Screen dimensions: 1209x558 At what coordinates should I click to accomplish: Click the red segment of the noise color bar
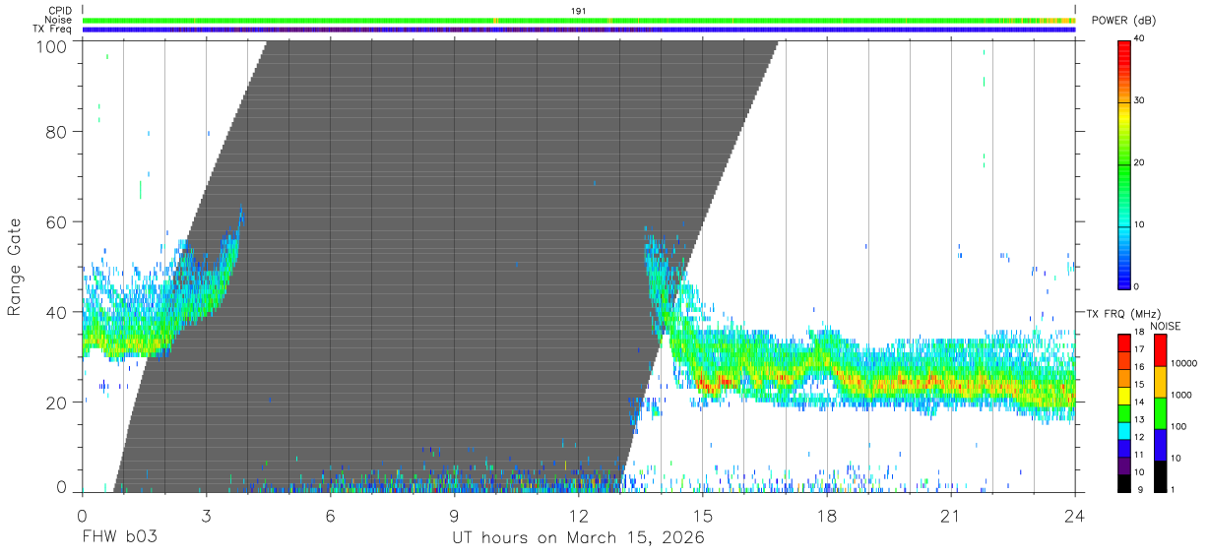pyautogui.click(x=1161, y=350)
